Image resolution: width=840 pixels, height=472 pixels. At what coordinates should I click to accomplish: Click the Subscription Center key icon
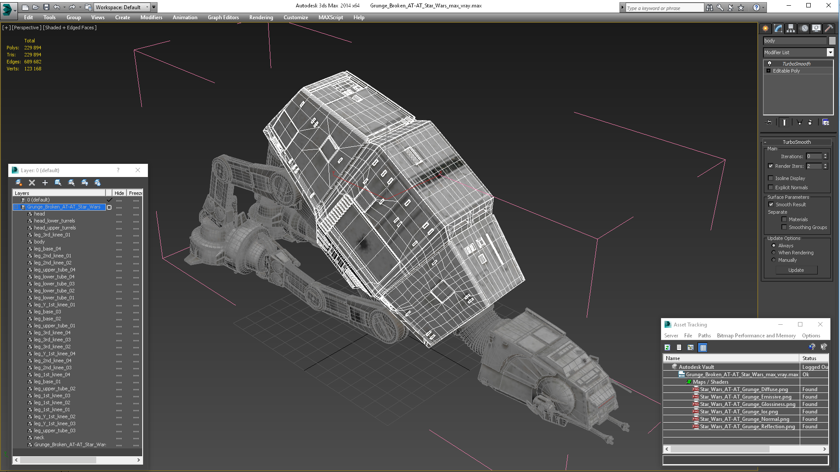coord(720,7)
